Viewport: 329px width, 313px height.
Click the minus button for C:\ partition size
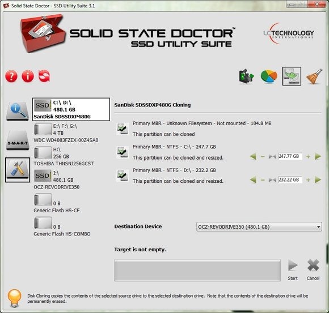coord(263,156)
